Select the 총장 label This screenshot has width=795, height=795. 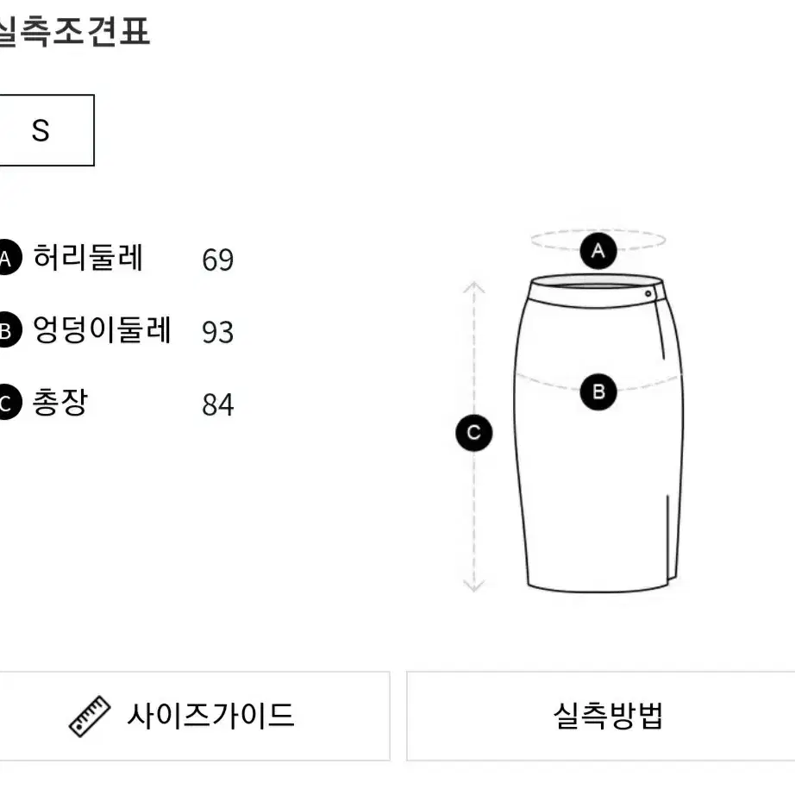click(60, 403)
